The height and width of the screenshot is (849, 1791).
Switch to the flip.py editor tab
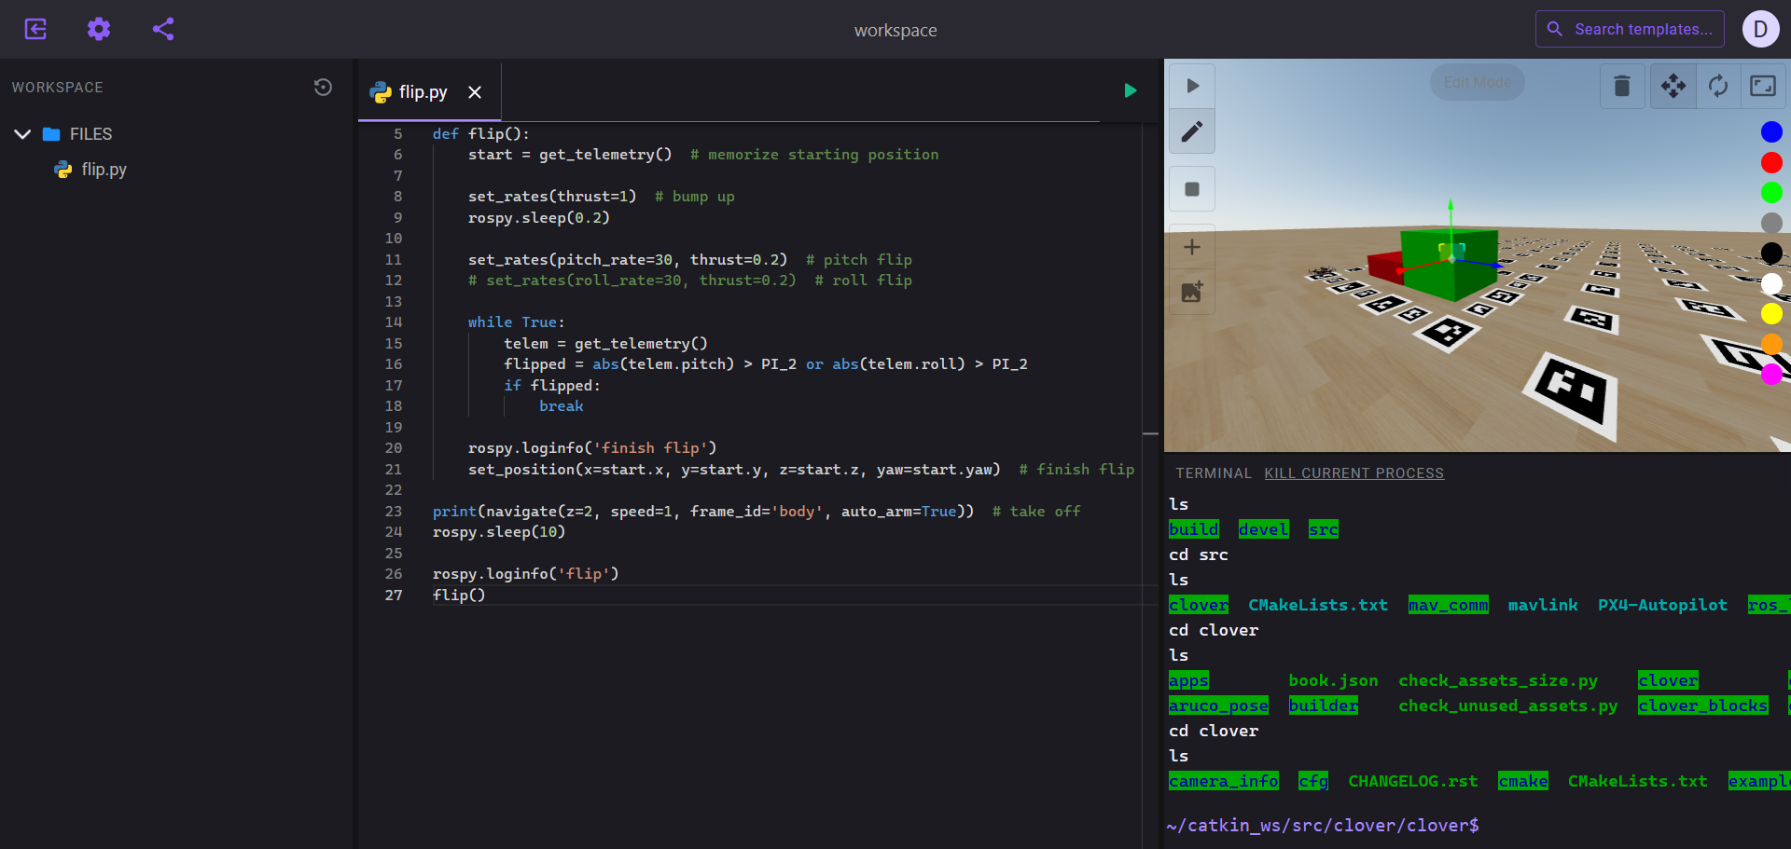(423, 91)
